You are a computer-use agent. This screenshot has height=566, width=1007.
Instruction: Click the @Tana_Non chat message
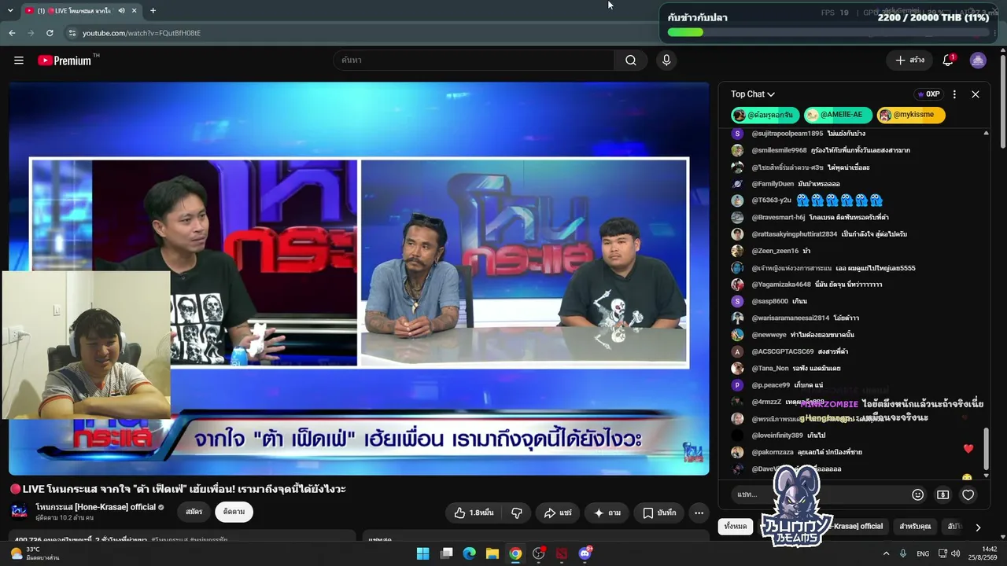tap(817, 368)
